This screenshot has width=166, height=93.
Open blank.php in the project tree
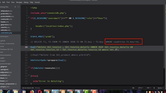tap(4, 78)
